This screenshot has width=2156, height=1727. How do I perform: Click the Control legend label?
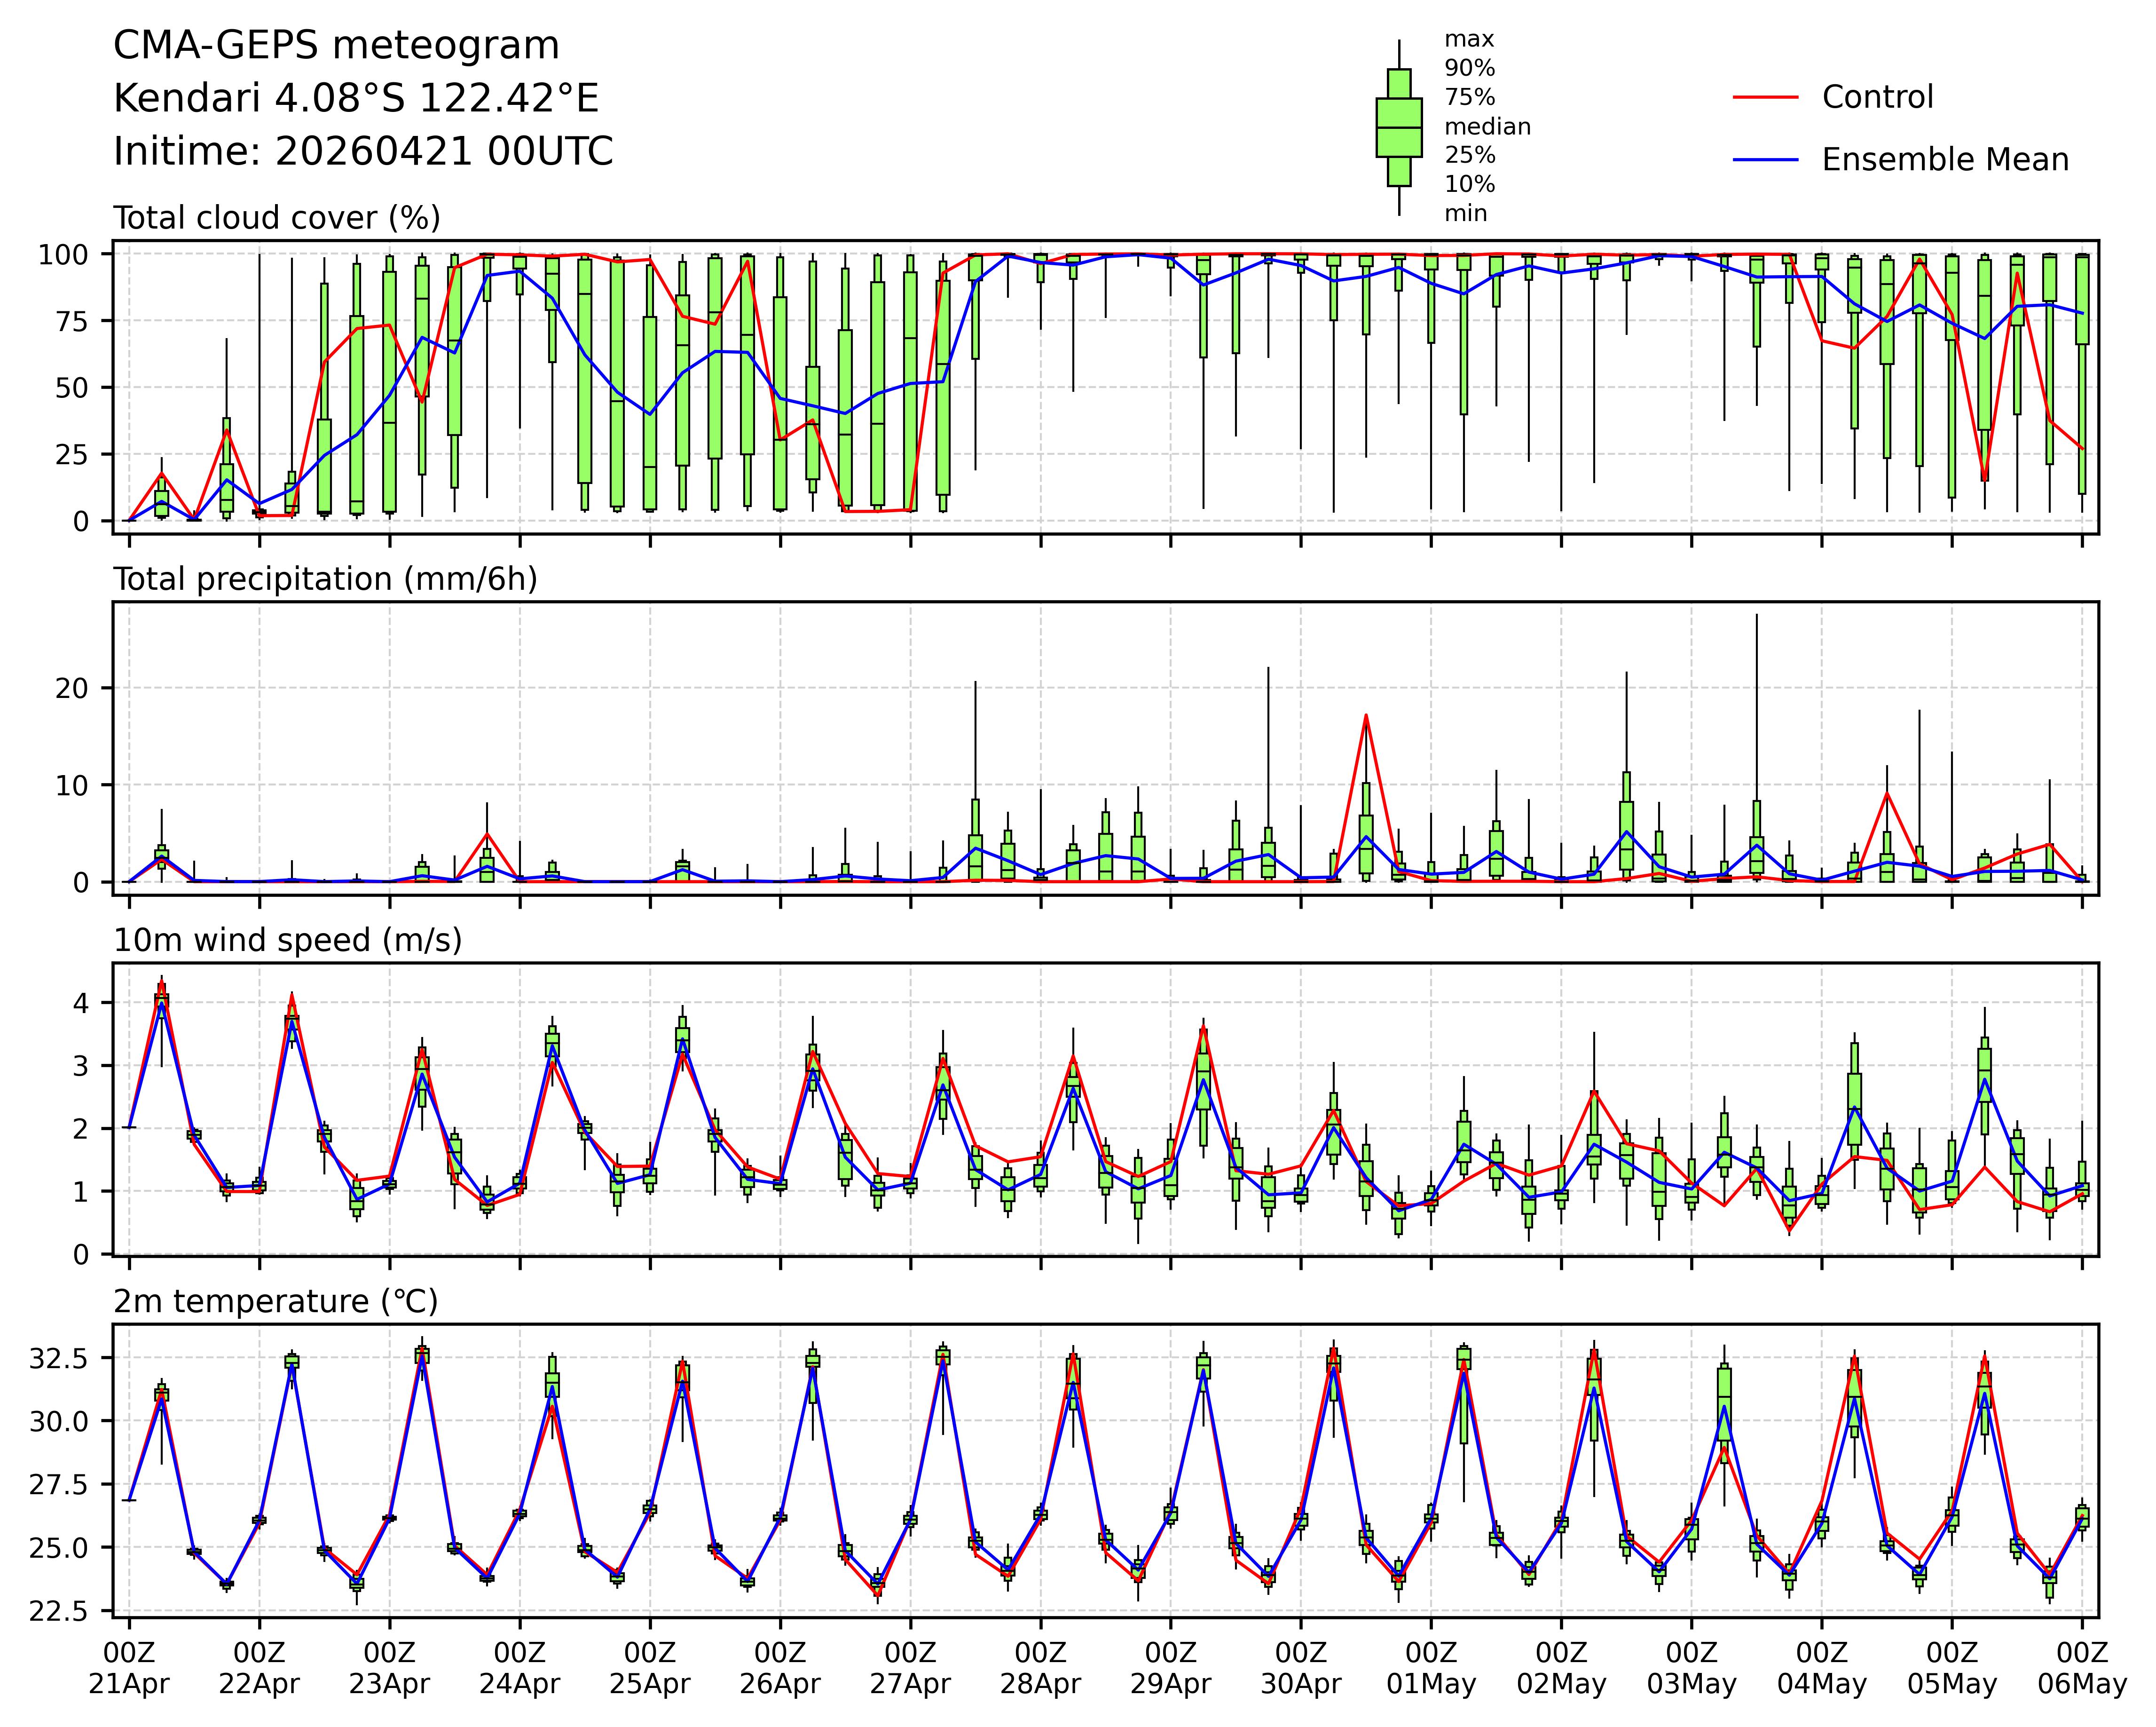1877,97
